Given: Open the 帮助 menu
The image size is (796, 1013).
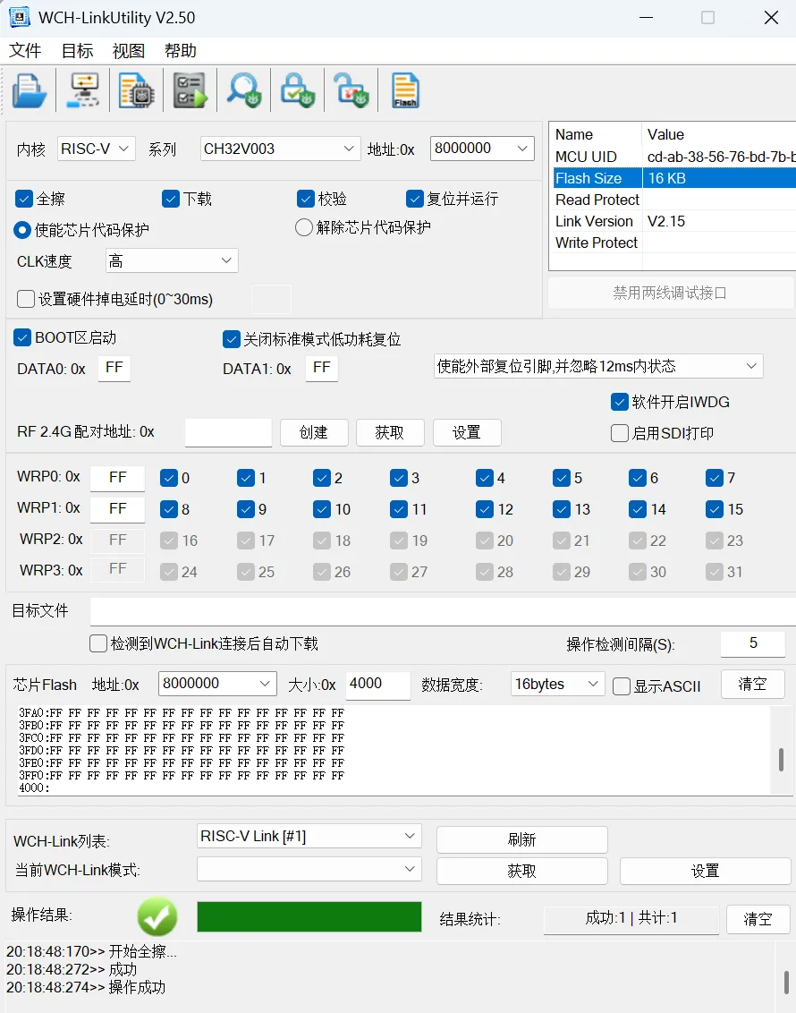Looking at the screenshot, I should [x=181, y=50].
